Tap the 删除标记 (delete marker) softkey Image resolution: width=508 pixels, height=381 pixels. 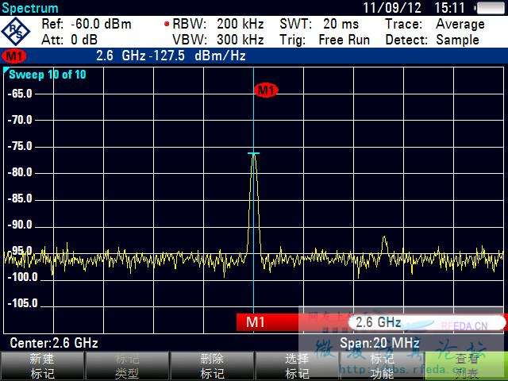point(212,366)
